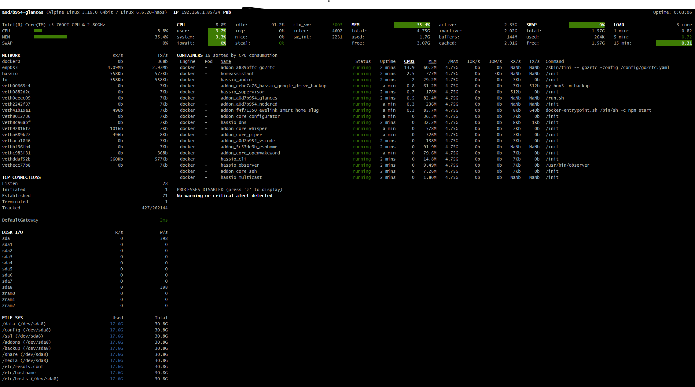Click the DISK I/O section heading
The image size is (695, 387).
click(12, 232)
